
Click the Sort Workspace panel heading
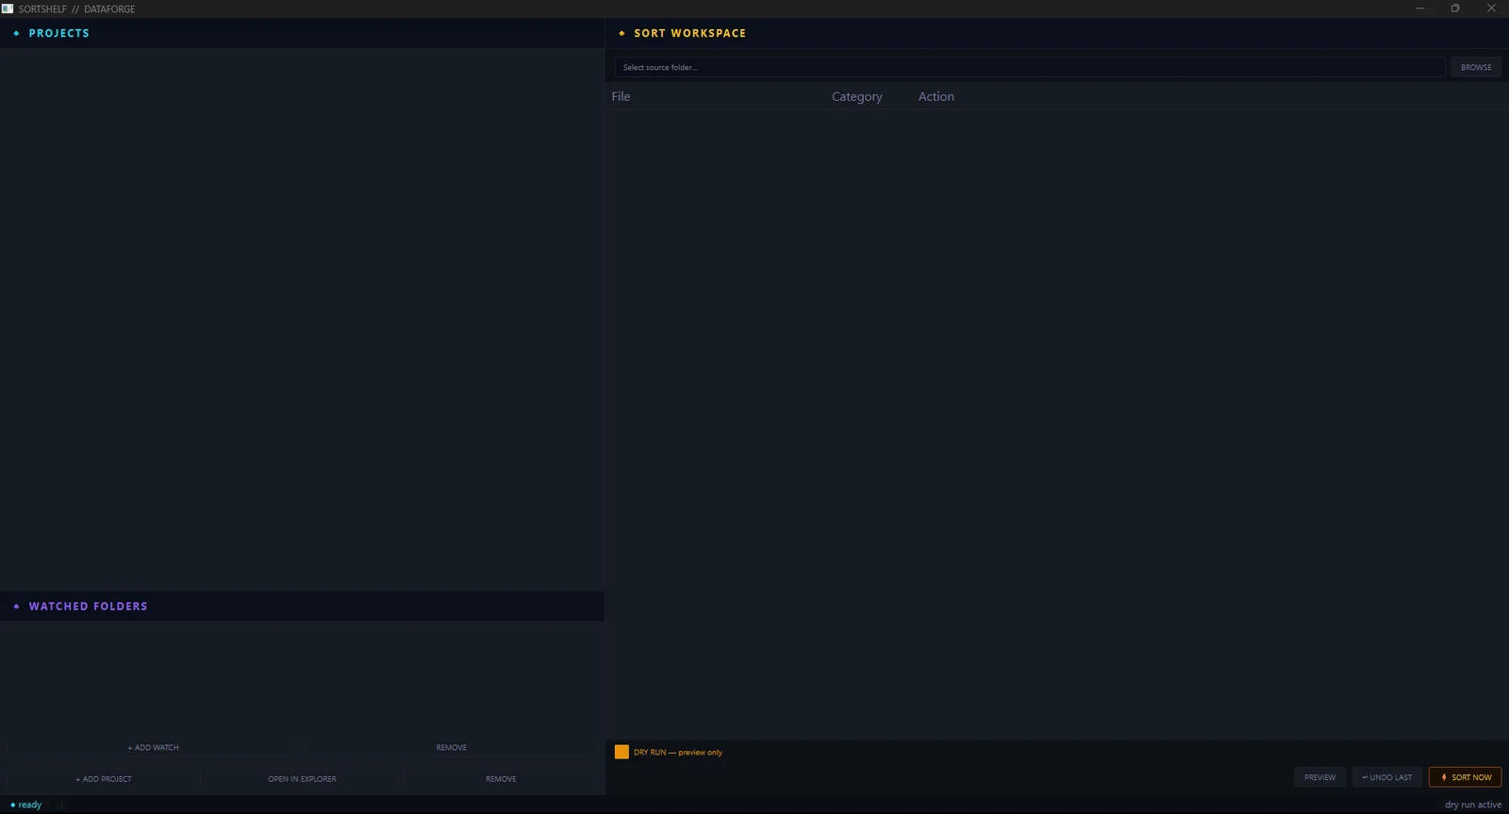pyautogui.click(x=689, y=33)
